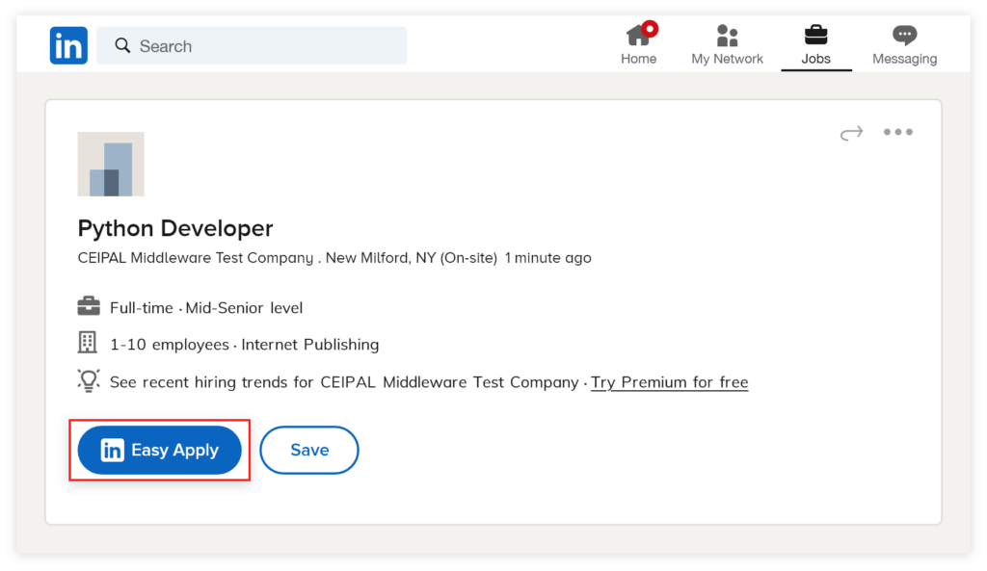Click the 1-10 employees · Internet Publishing text

pos(244,345)
